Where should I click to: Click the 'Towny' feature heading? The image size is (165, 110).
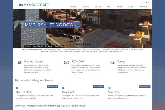point(121,62)
